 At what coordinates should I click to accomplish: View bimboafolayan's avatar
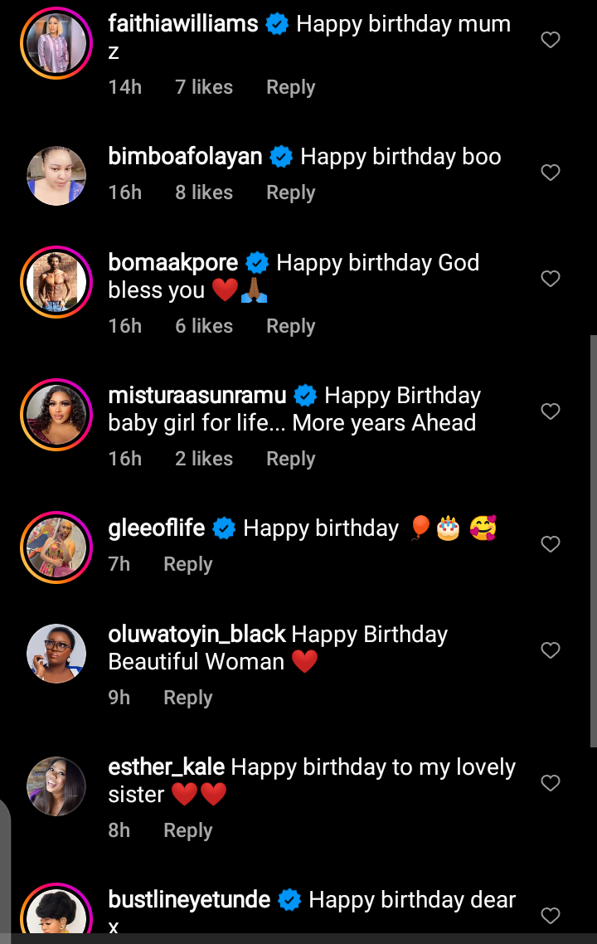click(56, 176)
